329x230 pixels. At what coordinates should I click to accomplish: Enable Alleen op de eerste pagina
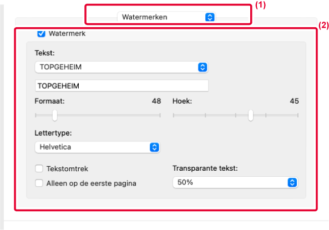click(x=39, y=183)
